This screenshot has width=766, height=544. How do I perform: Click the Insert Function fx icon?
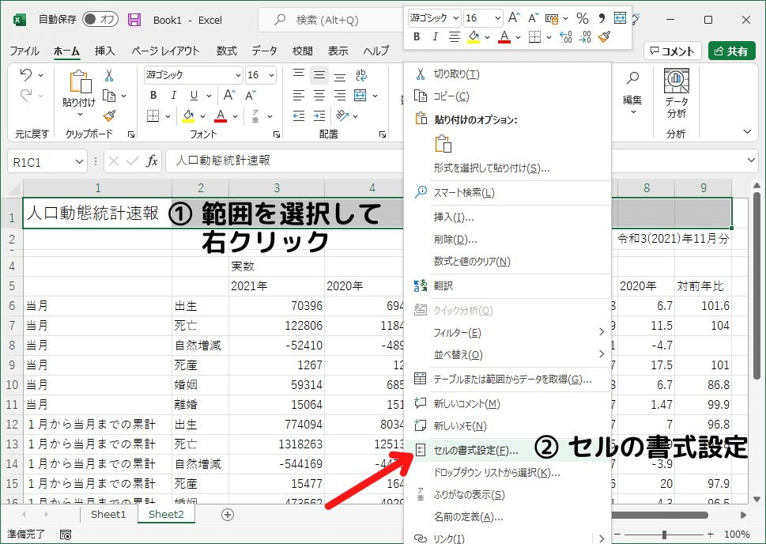click(152, 161)
